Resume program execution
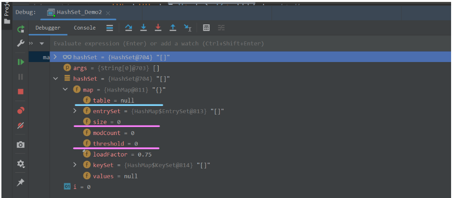This screenshot has height=198, width=453. tap(21, 62)
